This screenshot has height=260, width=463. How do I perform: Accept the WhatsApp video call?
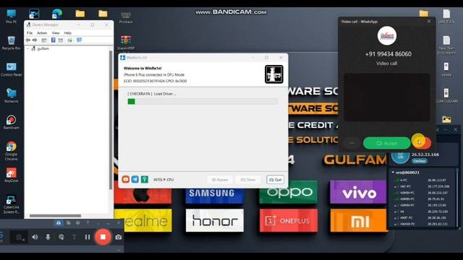pyautogui.click(x=386, y=143)
